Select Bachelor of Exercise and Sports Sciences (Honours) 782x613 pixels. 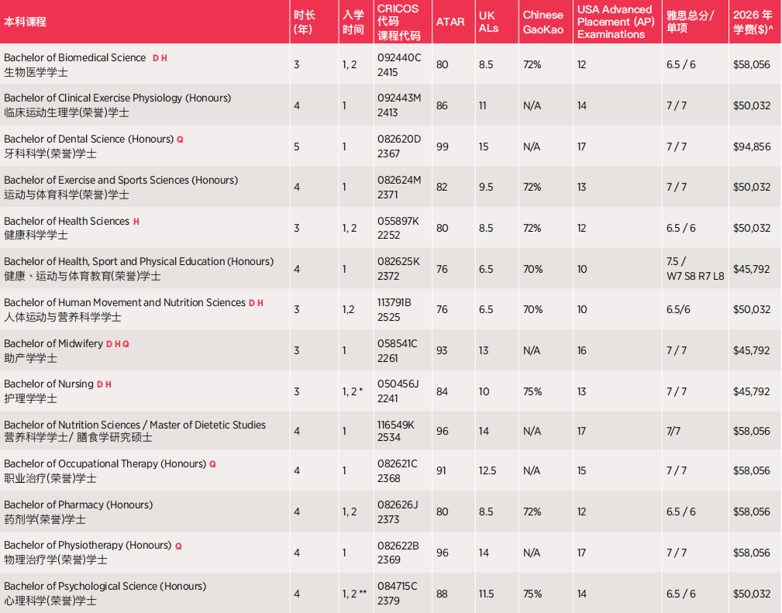coord(121,180)
